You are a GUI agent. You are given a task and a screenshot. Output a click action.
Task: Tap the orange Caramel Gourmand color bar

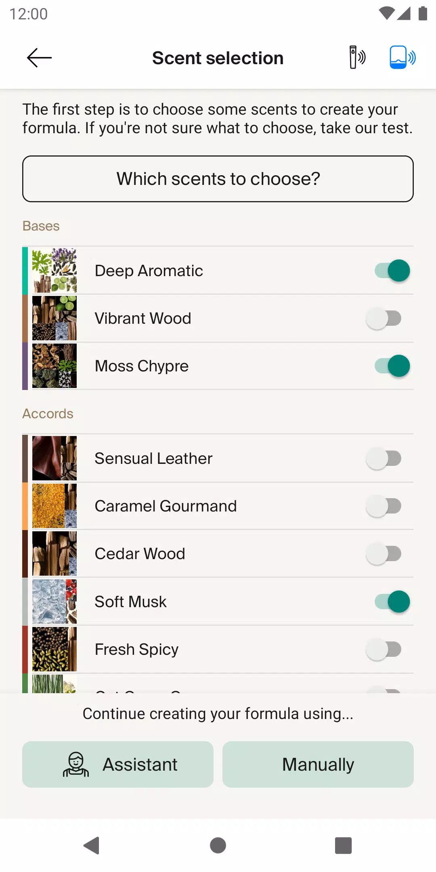(x=25, y=506)
